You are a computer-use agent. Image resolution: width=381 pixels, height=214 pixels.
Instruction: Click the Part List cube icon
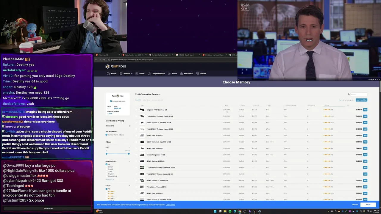click(x=118, y=96)
